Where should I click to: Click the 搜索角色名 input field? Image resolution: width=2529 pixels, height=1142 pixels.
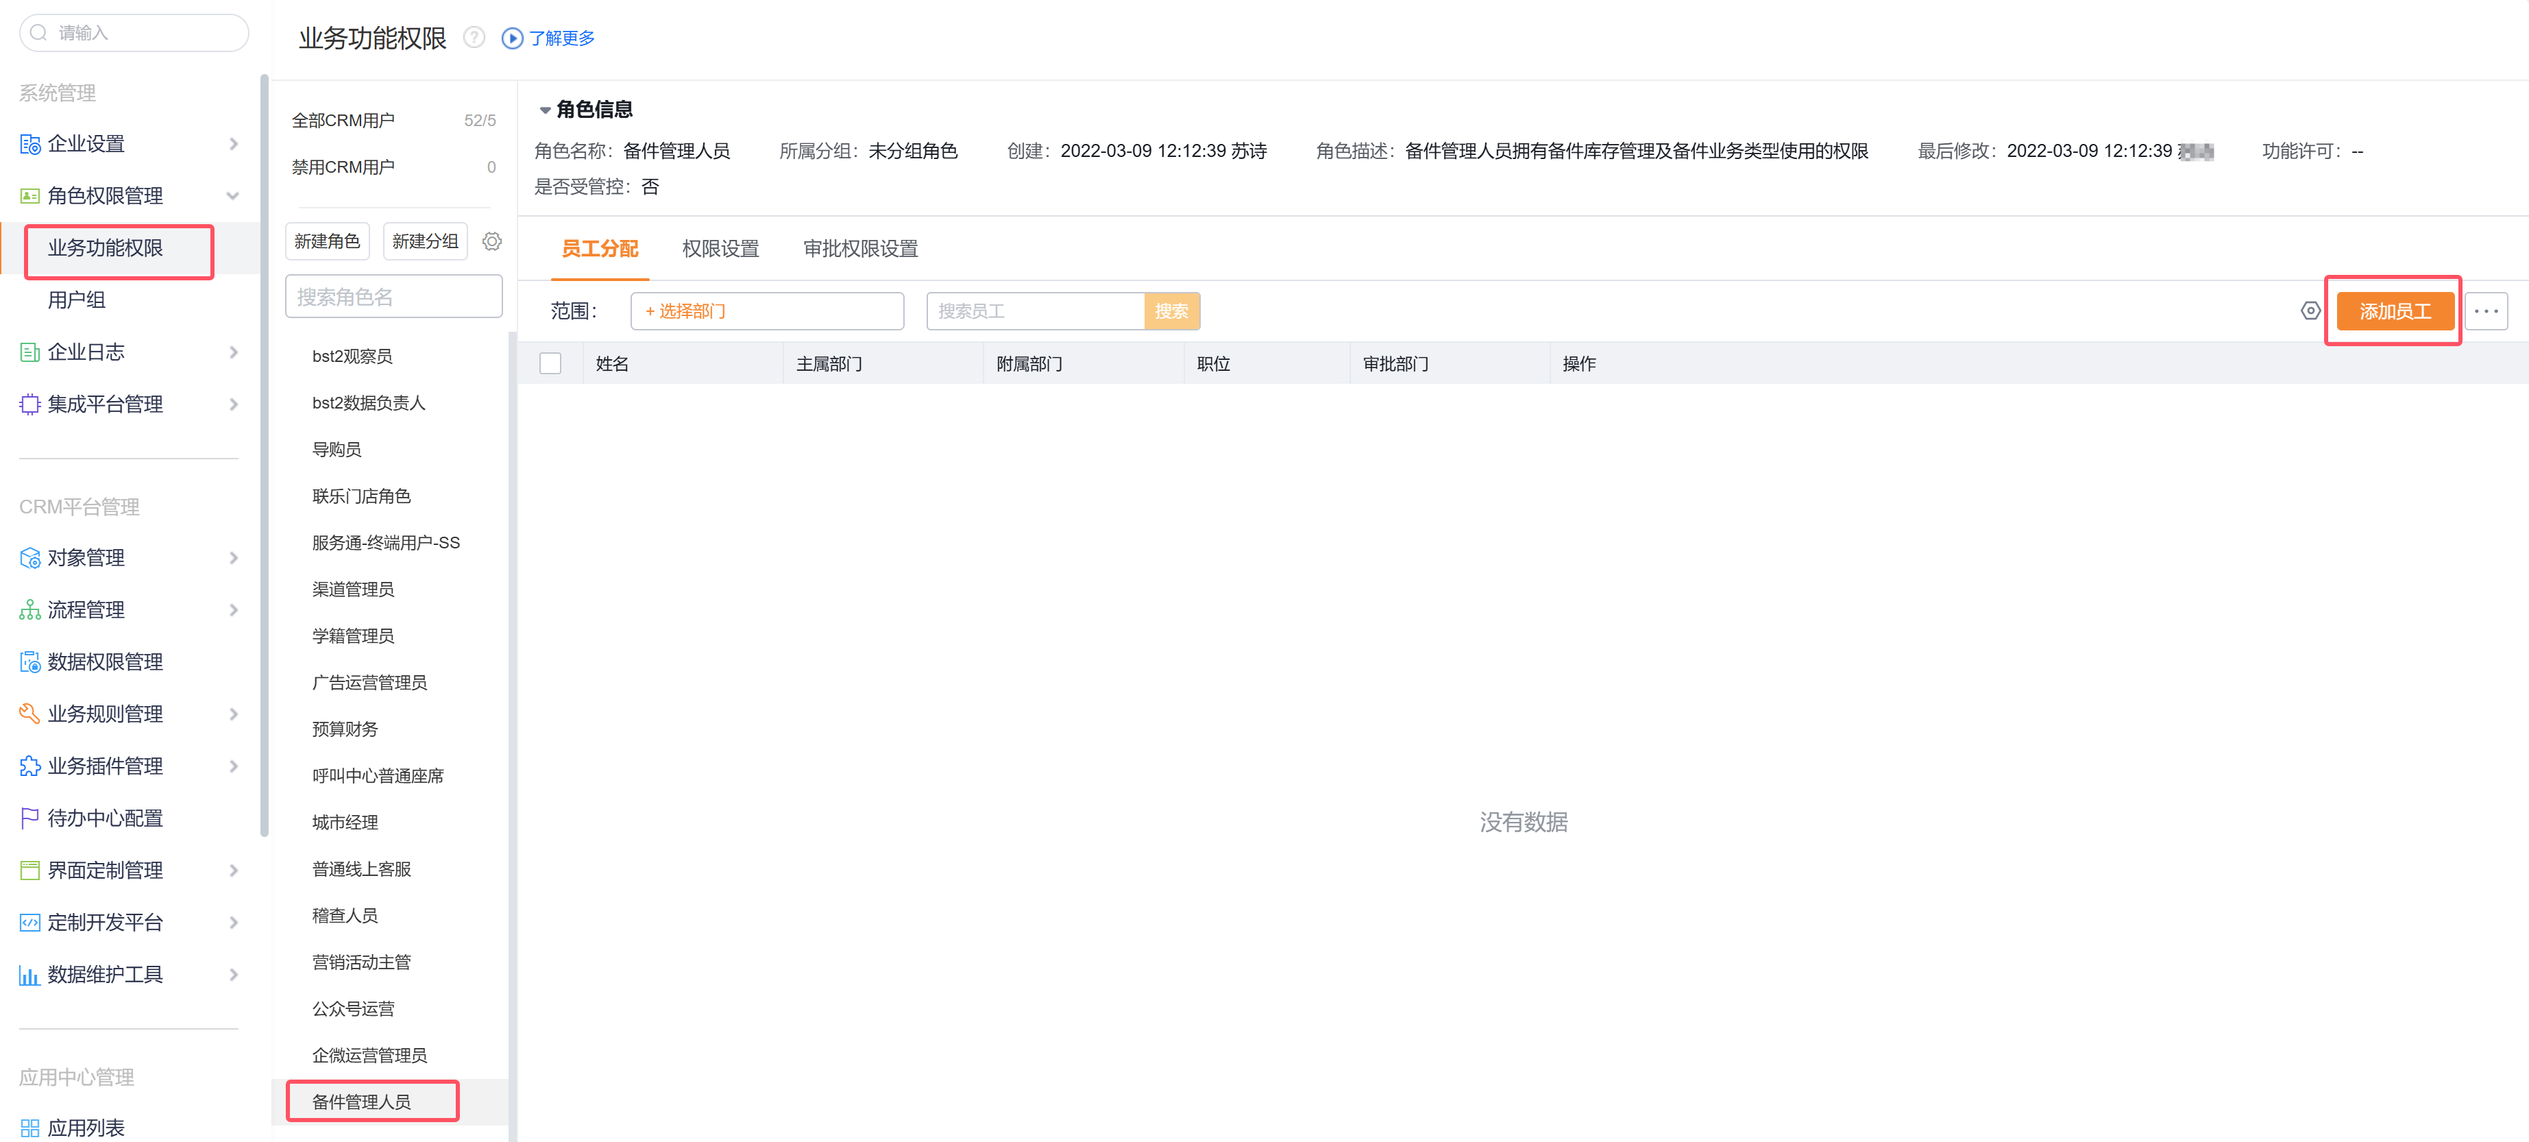393,297
